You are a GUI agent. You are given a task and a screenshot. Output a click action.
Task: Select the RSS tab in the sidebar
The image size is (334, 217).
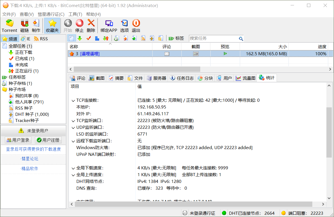point(41,39)
